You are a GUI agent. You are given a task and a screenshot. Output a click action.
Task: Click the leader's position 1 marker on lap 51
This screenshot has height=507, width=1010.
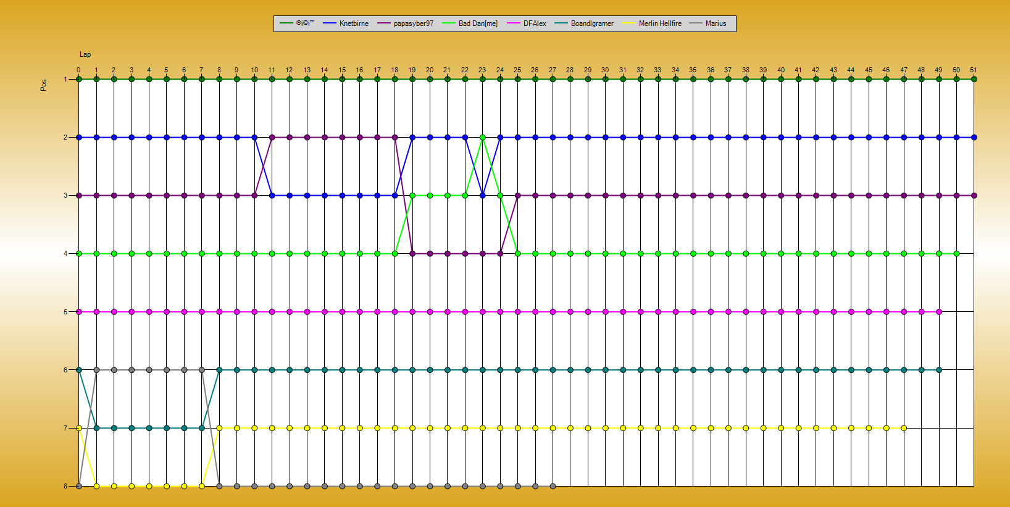pyautogui.click(x=974, y=79)
